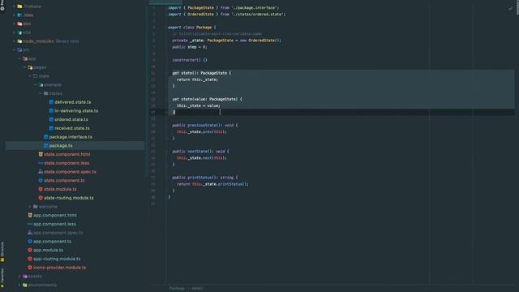Click the example folder icon
This screenshot has height=292, width=519.
[x=41, y=84]
